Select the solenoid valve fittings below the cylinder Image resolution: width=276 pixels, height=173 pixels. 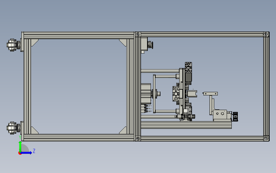146,108
